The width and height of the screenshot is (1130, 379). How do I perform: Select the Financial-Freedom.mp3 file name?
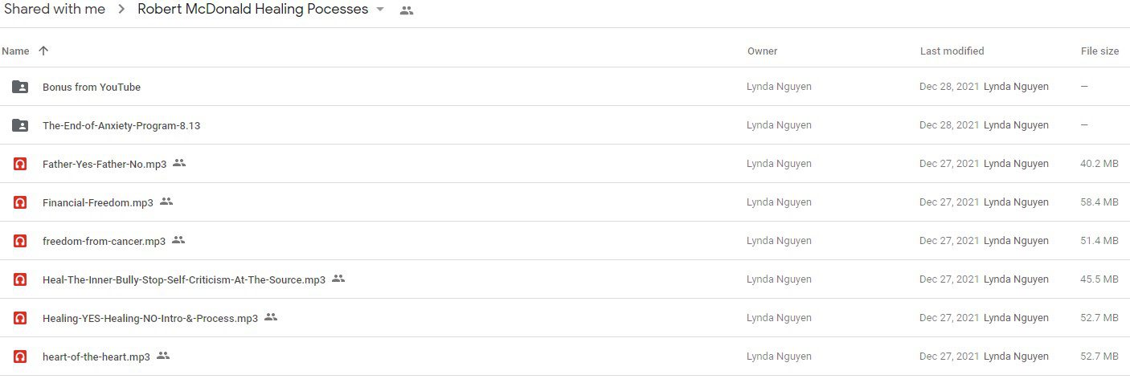pyautogui.click(x=98, y=202)
